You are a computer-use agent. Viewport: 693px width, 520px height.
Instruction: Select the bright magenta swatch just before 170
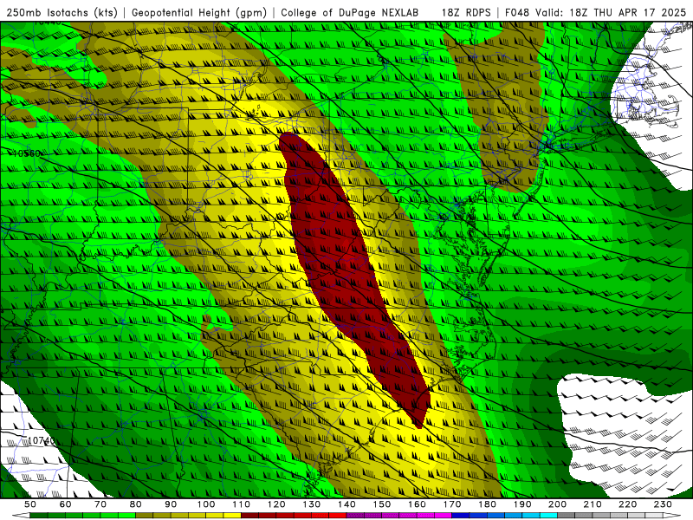[444, 516]
